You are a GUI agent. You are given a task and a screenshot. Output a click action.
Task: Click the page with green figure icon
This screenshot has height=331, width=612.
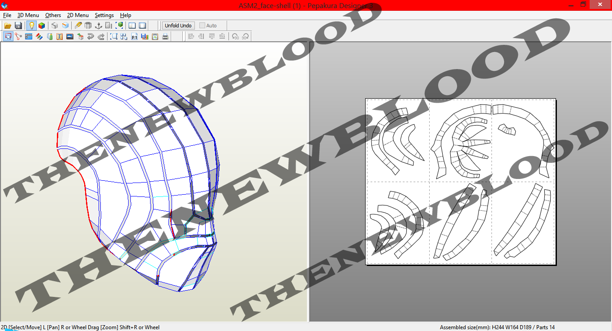click(x=49, y=36)
